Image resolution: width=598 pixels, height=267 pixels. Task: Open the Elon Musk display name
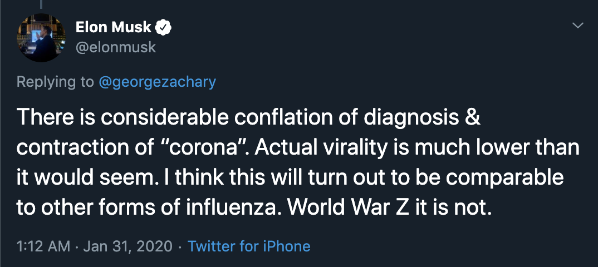(x=114, y=26)
